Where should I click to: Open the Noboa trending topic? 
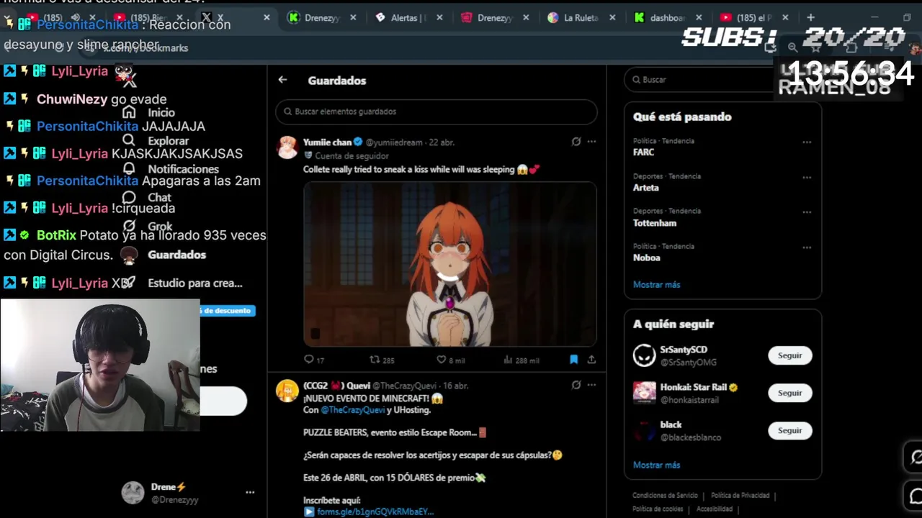coord(646,258)
